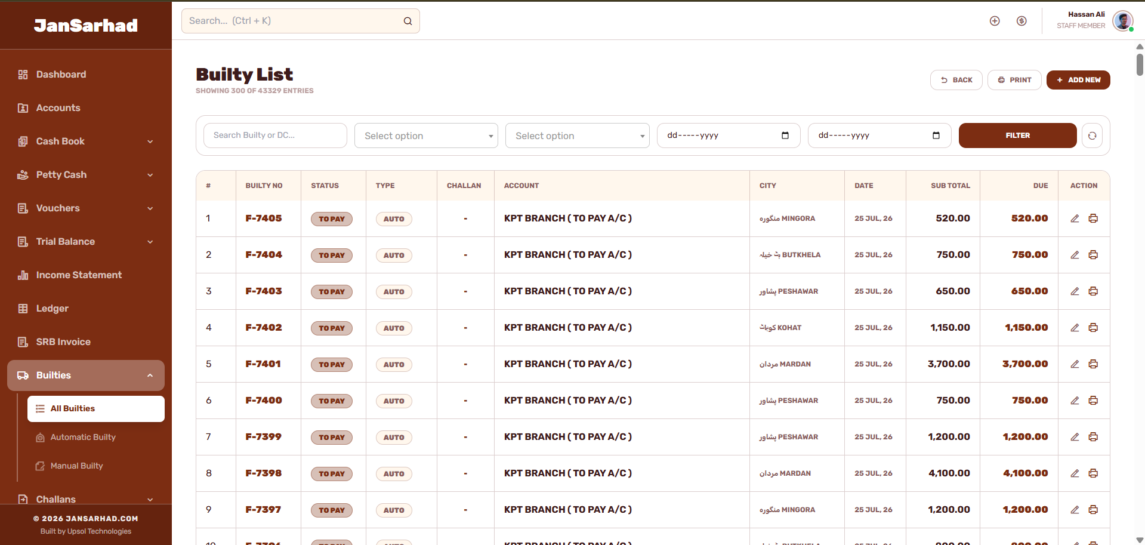
Task: Print builty F-7405 with printer icon
Action: pyautogui.click(x=1093, y=218)
